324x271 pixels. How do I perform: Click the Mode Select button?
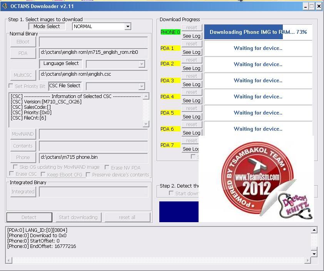tap(47, 27)
